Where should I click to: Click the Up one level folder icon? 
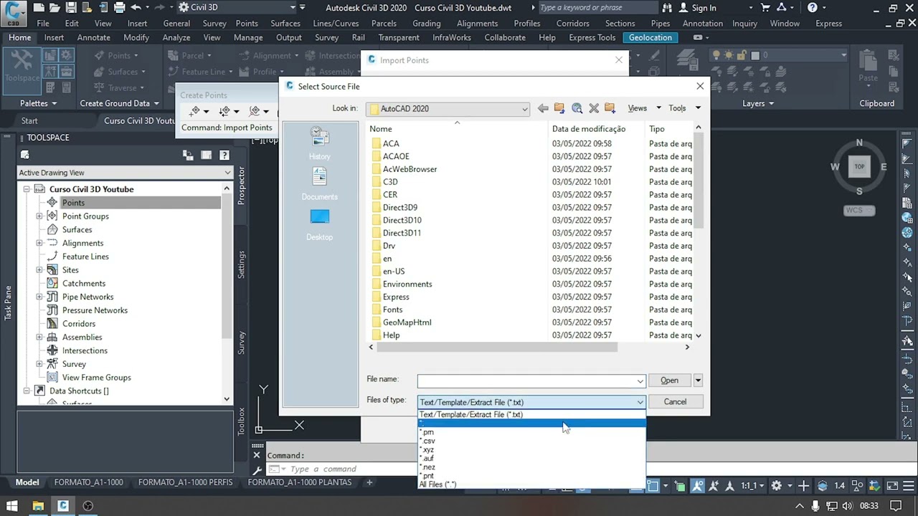559,108
